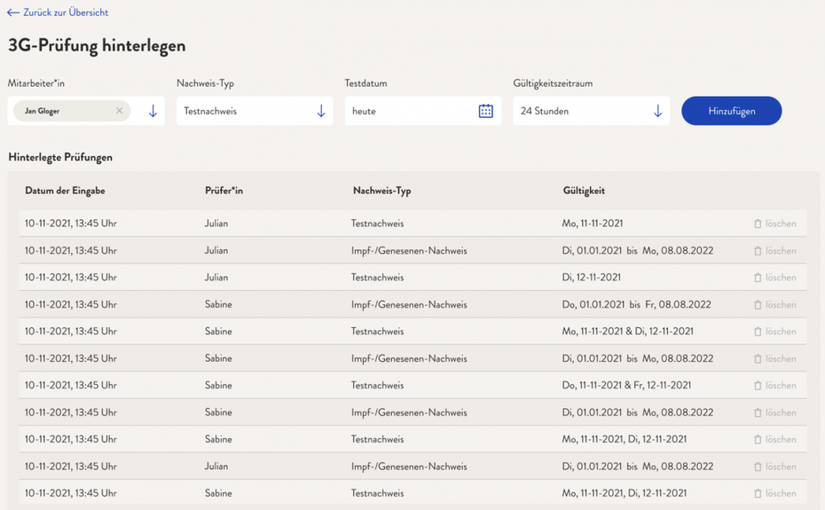Delete the row valid 'Do, 01.01.2021 bis Fr, 08.08.2022'

click(775, 305)
